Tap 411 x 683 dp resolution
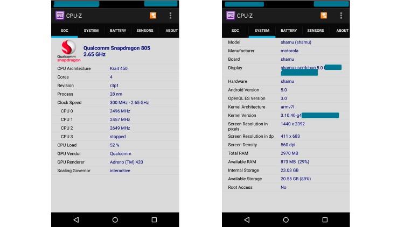Viewport: 404px width, 227px height. coord(290,136)
